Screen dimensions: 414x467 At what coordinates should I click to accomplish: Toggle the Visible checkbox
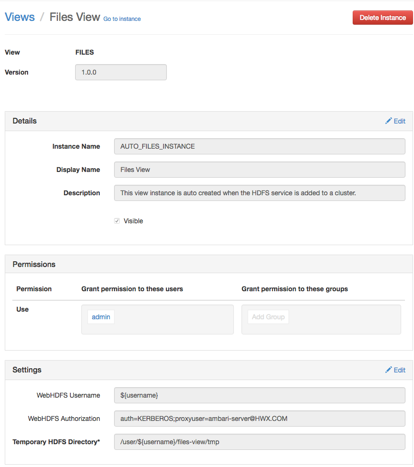coord(117,221)
